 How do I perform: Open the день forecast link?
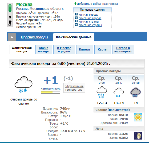[119, 83]
